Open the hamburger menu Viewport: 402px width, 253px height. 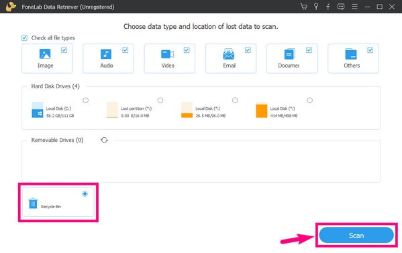click(x=354, y=7)
